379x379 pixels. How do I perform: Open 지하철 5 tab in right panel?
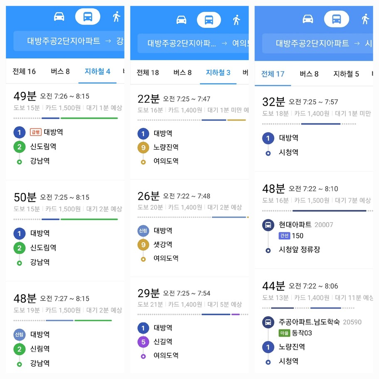click(346, 74)
